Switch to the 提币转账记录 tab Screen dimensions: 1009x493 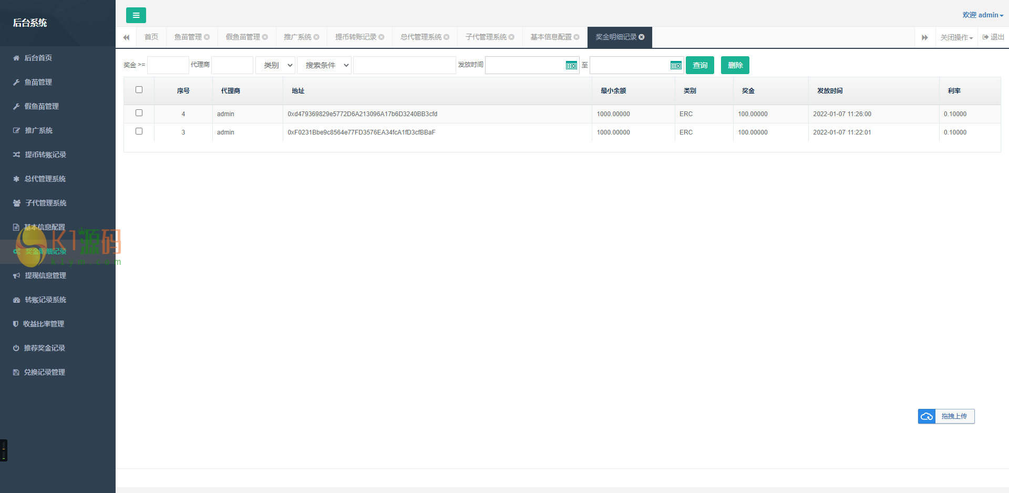click(x=356, y=37)
